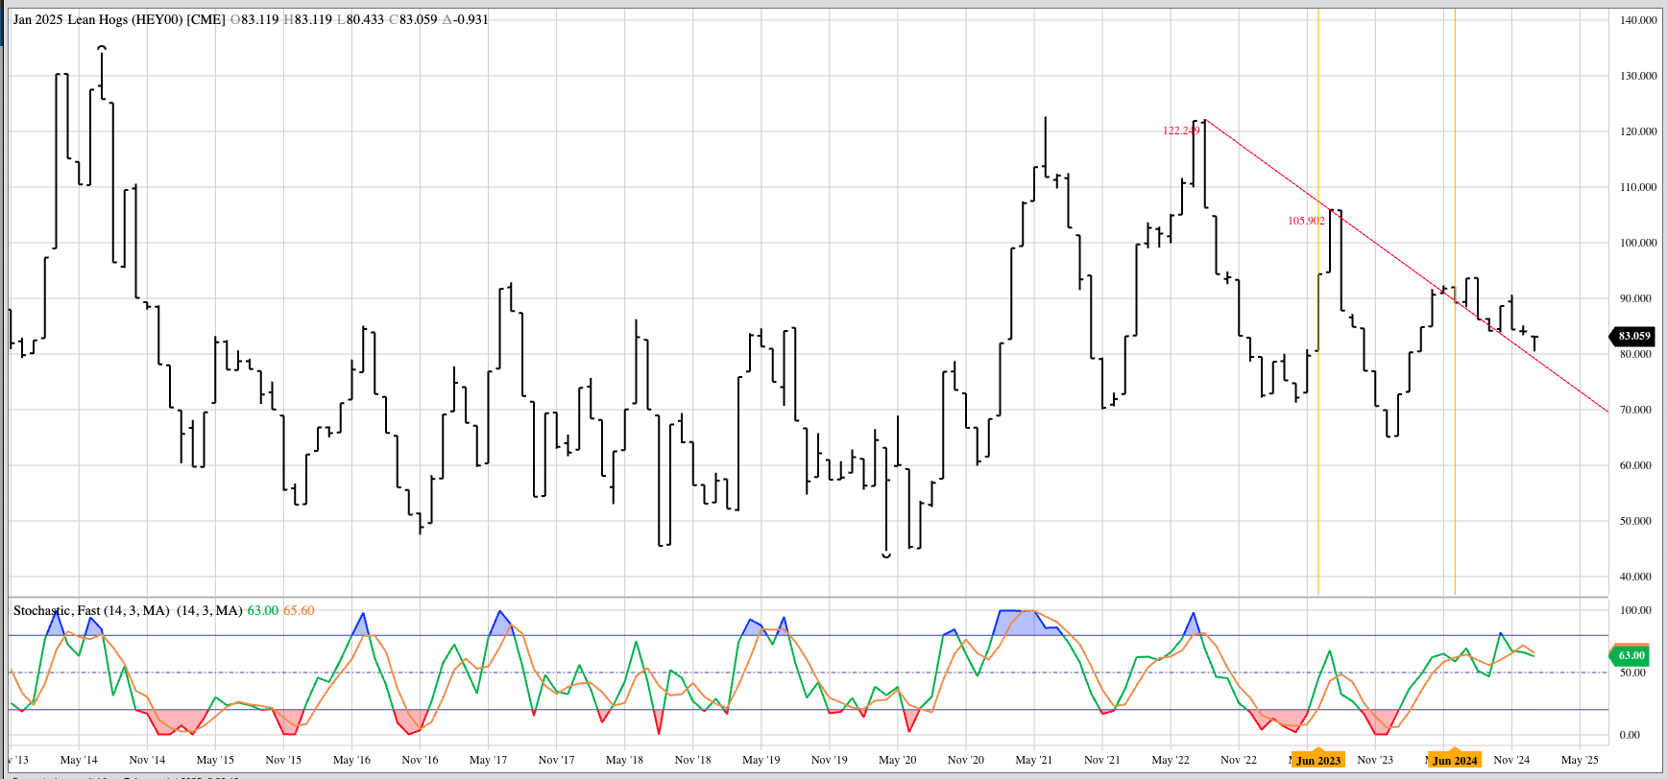Image resolution: width=1667 pixels, height=779 pixels.
Task: Click the close price value 83.059 in header
Action: 418,19
